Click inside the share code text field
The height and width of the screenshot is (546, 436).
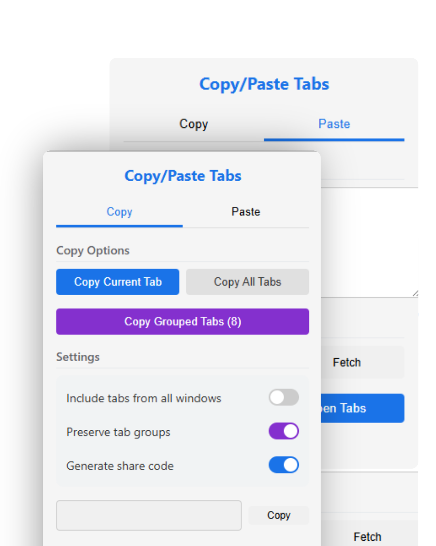(x=149, y=515)
